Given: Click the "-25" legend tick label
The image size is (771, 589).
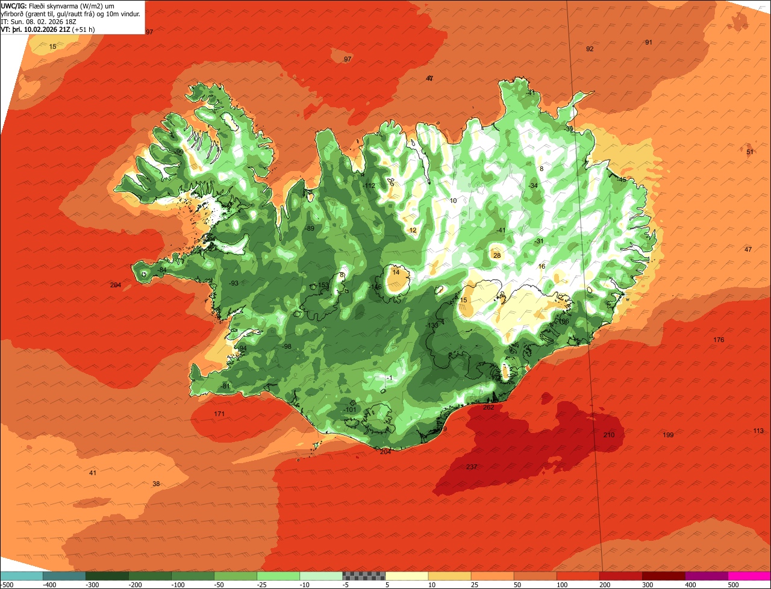Looking at the screenshot, I should coord(263,585).
